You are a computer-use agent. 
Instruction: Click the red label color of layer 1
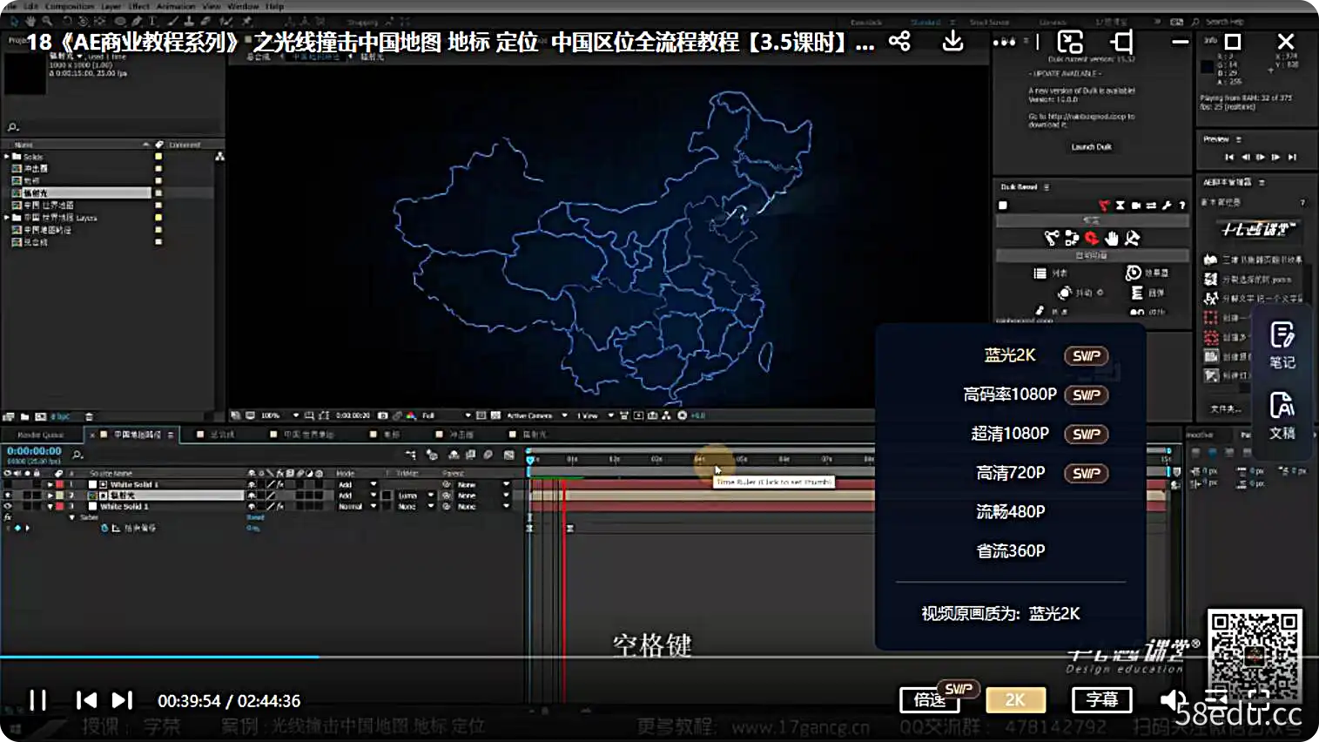point(59,484)
